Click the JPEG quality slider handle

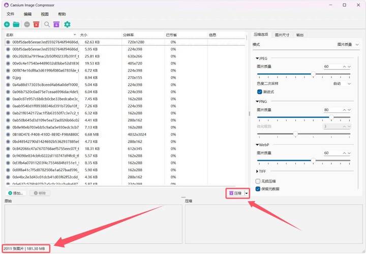tap(313, 74)
